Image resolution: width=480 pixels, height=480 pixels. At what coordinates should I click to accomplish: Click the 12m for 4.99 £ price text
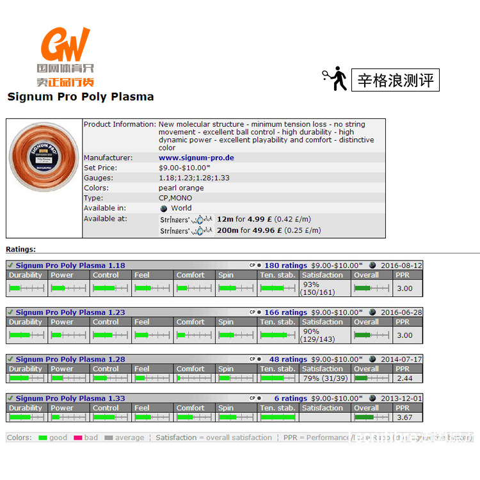click(264, 219)
